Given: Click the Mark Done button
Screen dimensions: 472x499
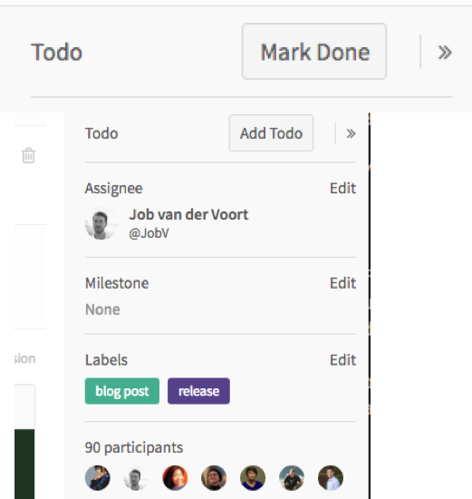Looking at the screenshot, I should coord(314,51).
